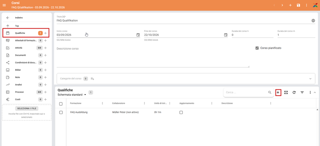This screenshot has width=320, height=146.
Task: Add new Condivisioni di documenti entry
Action: (46, 63)
